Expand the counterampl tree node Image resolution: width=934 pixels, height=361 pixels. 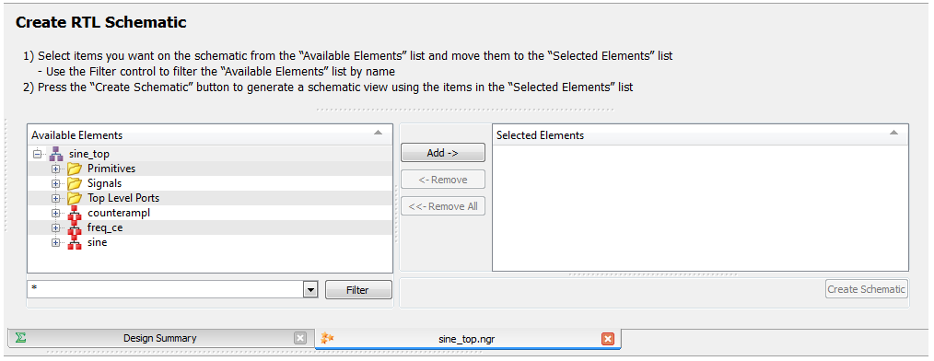coord(56,214)
